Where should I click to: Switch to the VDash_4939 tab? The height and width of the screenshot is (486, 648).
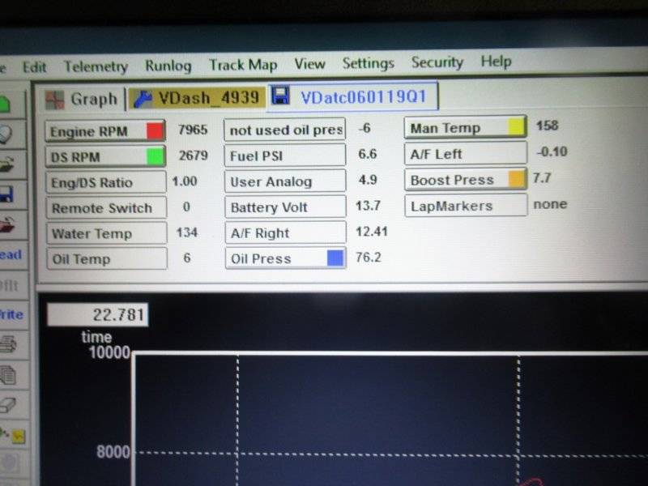point(196,99)
